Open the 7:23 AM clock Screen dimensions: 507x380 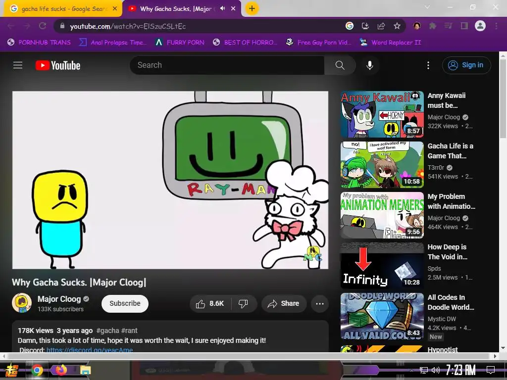[x=461, y=370]
